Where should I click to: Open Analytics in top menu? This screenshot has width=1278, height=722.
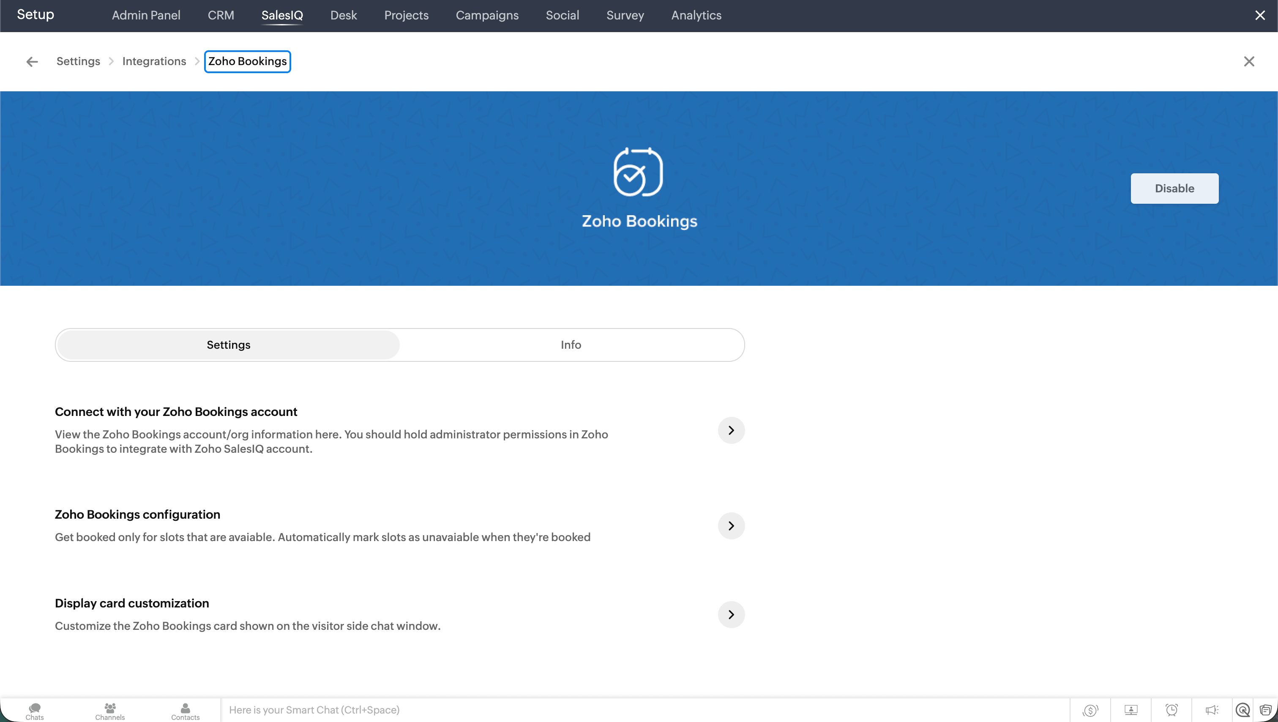(x=696, y=15)
